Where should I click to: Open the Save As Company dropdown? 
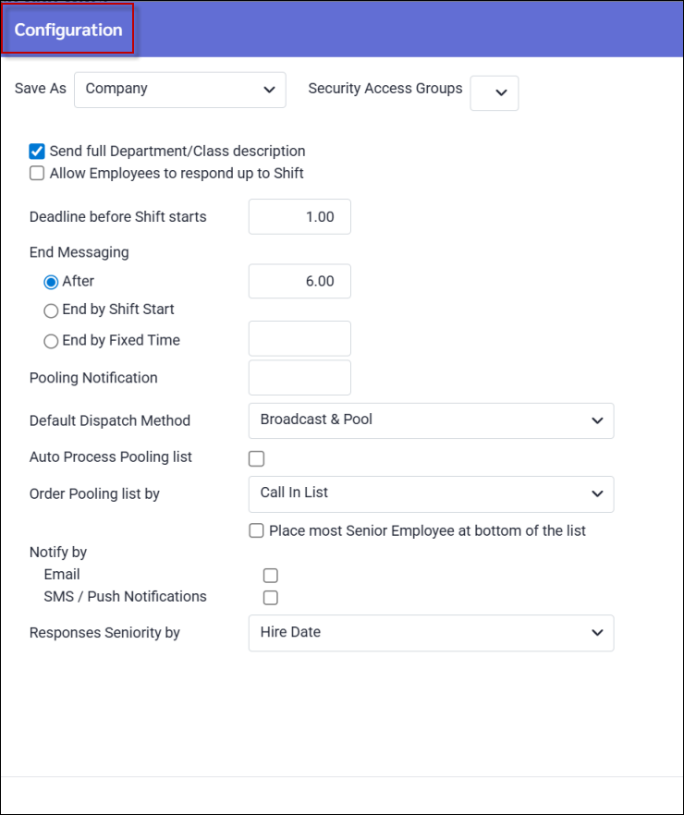[179, 90]
